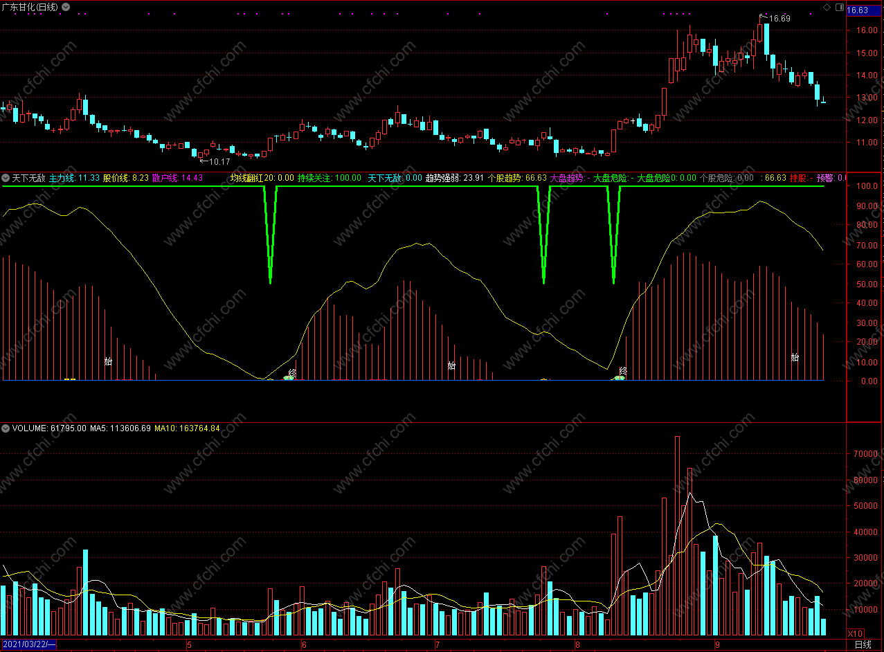884x652 pixels.
Task: Expand the 天下无敌 indicator panel dropdown
Action: [6, 178]
